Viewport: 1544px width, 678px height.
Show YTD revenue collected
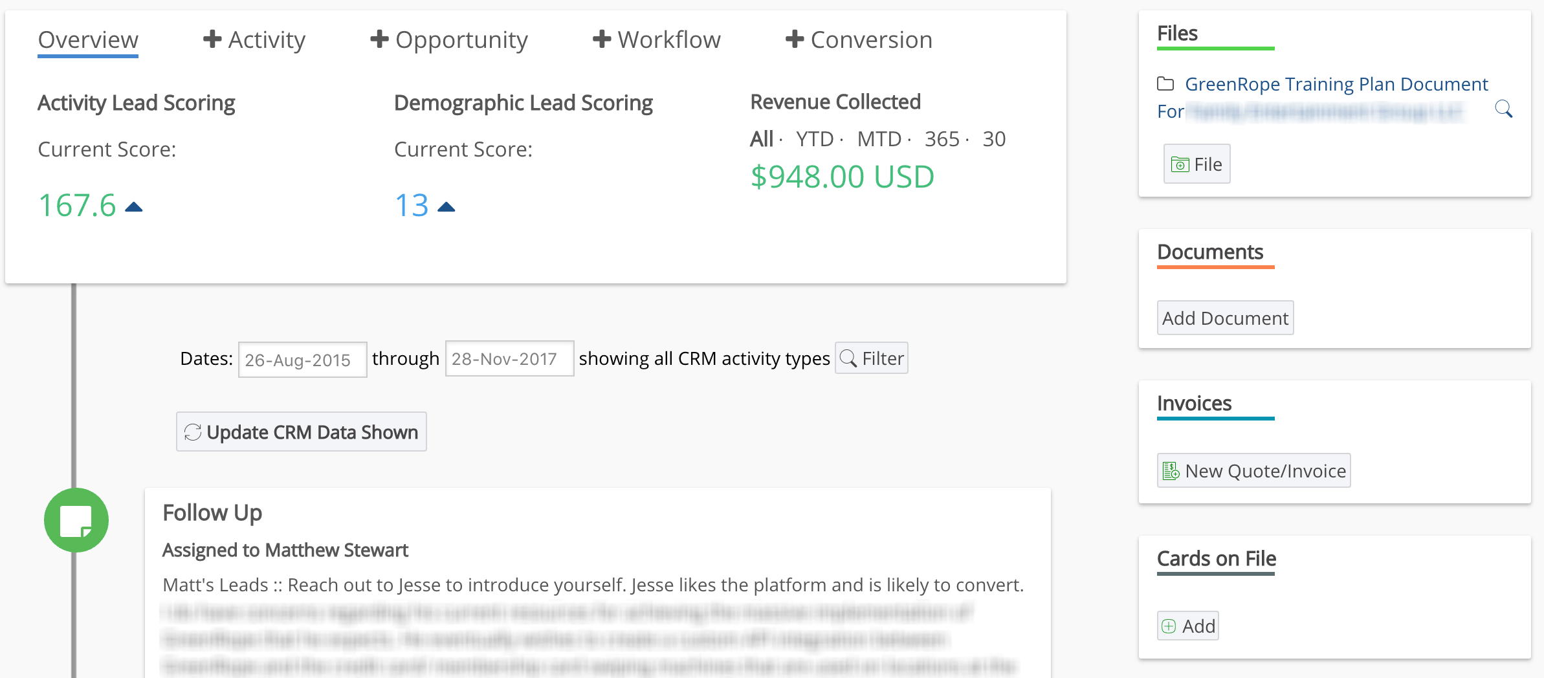click(x=815, y=139)
